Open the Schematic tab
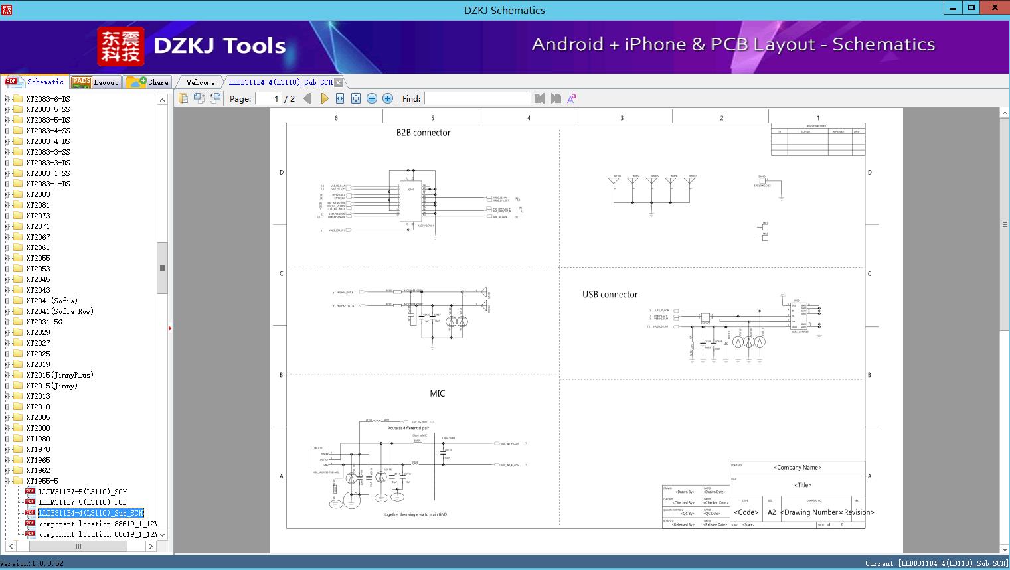 (34, 82)
